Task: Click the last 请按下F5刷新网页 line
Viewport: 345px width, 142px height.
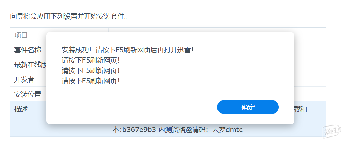Action: click(x=91, y=81)
